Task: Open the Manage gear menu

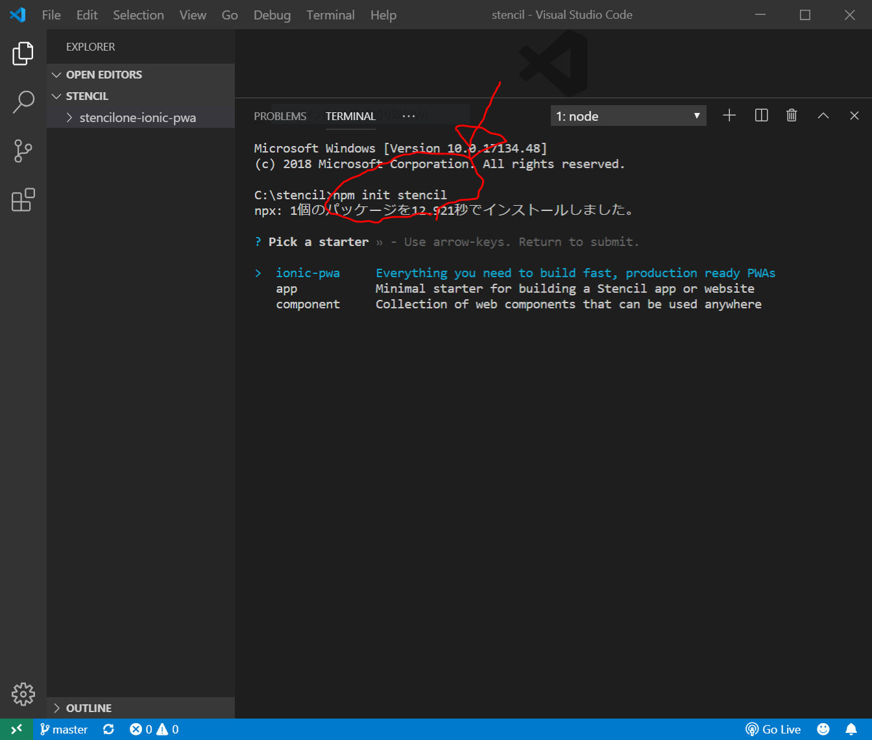Action: point(23,694)
